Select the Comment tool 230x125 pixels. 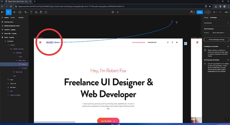(x=46, y=12)
